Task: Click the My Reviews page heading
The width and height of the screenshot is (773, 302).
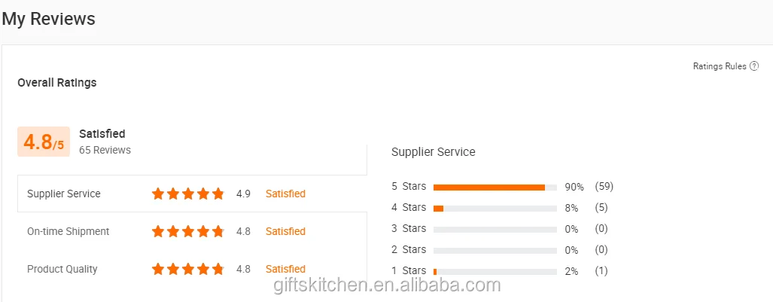Action: click(x=49, y=19)
